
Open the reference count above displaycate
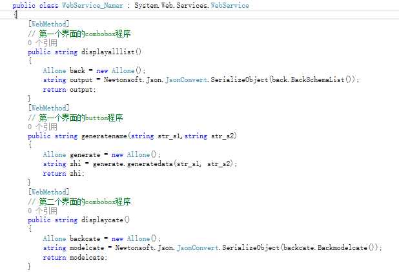point(43,211)
